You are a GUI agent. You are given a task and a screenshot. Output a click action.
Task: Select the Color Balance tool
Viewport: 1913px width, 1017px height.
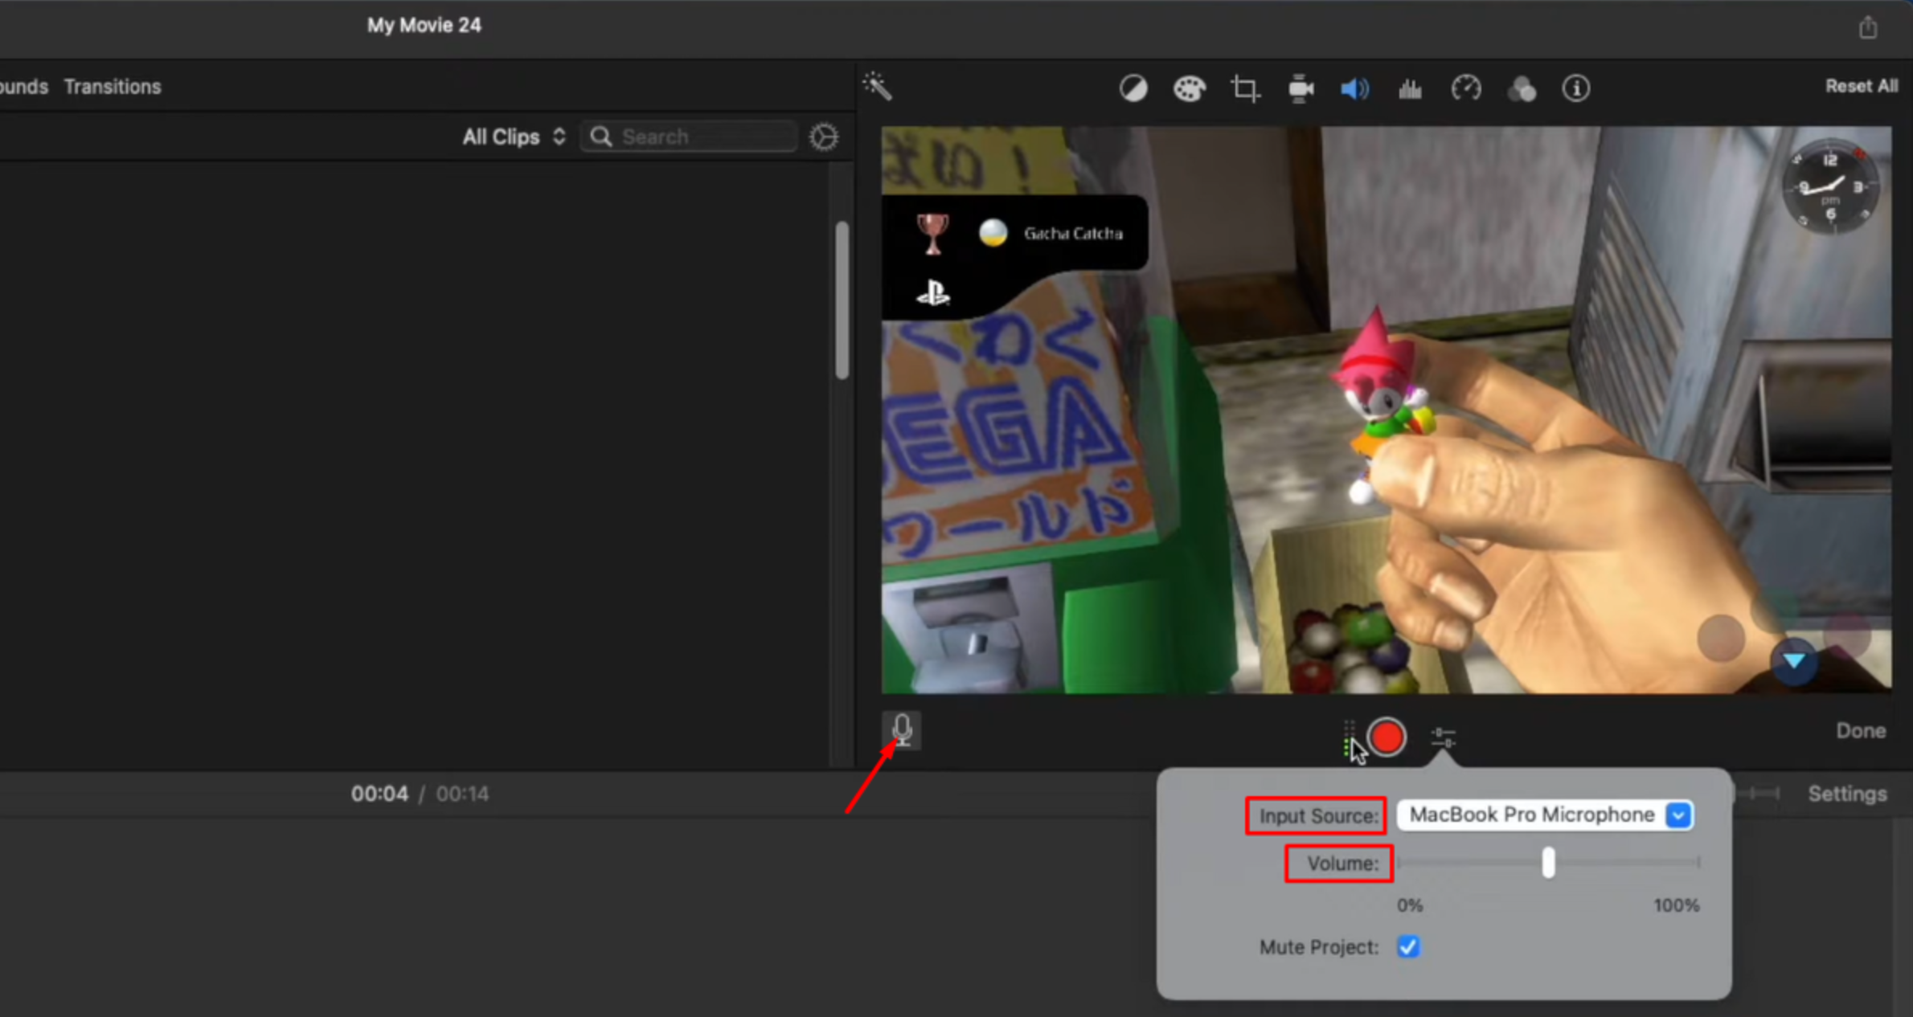[1133, 88]
